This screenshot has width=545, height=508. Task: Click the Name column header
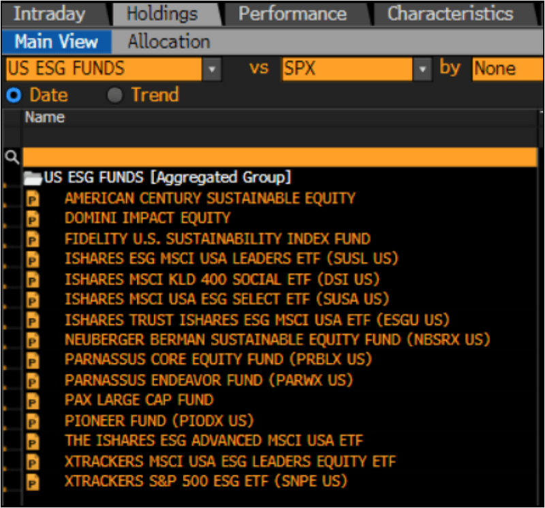pos(45,117)
